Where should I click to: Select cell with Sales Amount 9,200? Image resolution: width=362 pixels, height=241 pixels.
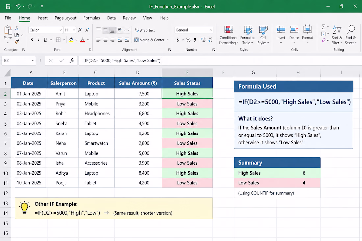point(138,133)
